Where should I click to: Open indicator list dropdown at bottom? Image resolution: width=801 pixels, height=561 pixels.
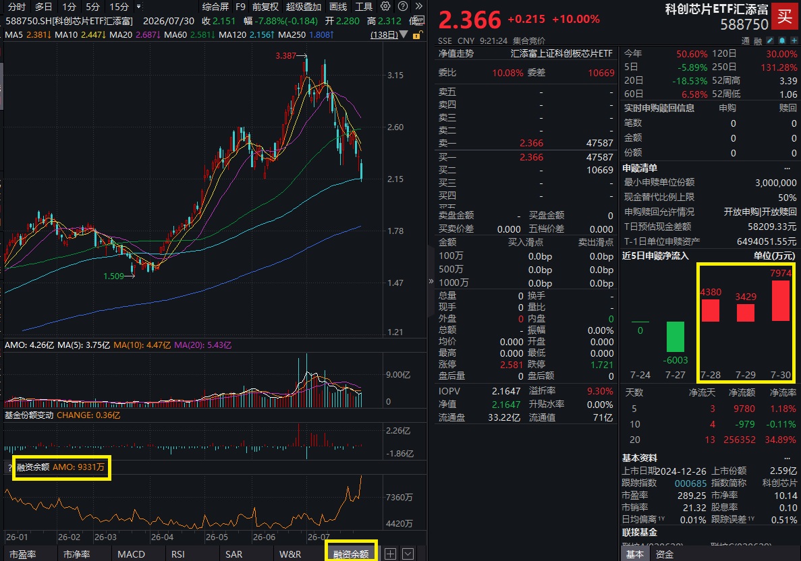click(x=408, y=554)
